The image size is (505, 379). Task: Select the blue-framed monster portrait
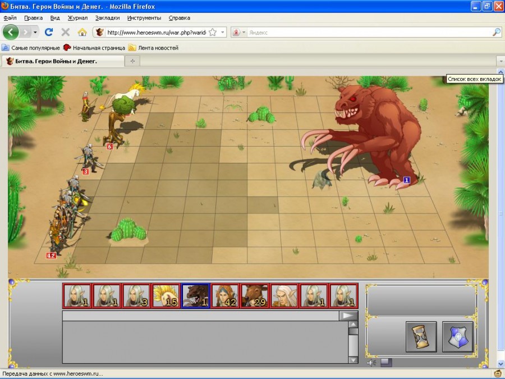195,295
